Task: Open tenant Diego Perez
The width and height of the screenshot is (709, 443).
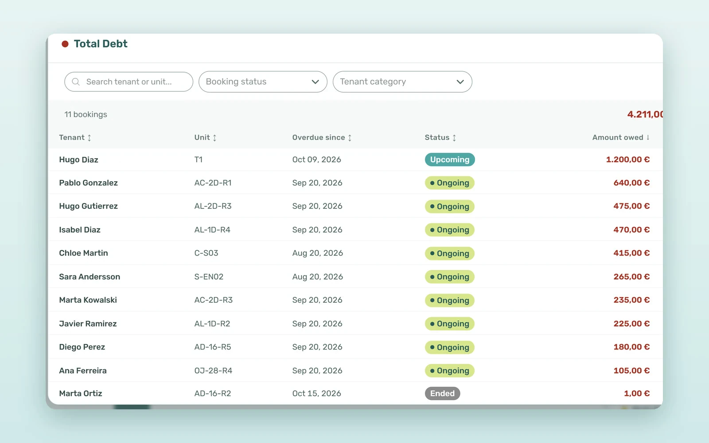Action: point(82,347)
